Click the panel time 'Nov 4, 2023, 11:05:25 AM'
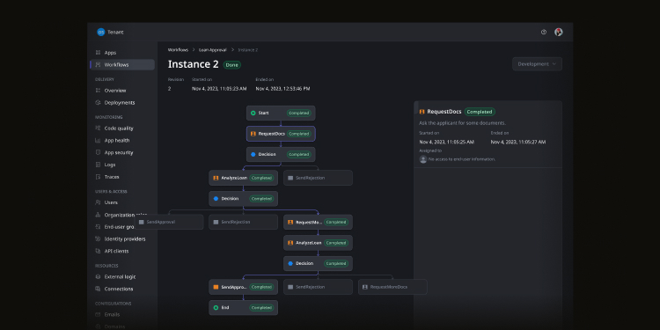Screen dimensions: 660x330 point(446,143)
